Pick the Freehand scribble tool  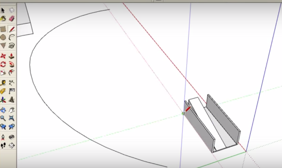pyautogui.click(x=12, y=46)
